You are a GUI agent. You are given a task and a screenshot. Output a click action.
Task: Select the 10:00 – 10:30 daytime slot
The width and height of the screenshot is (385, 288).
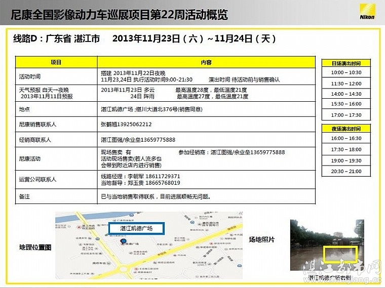point(346,73)
